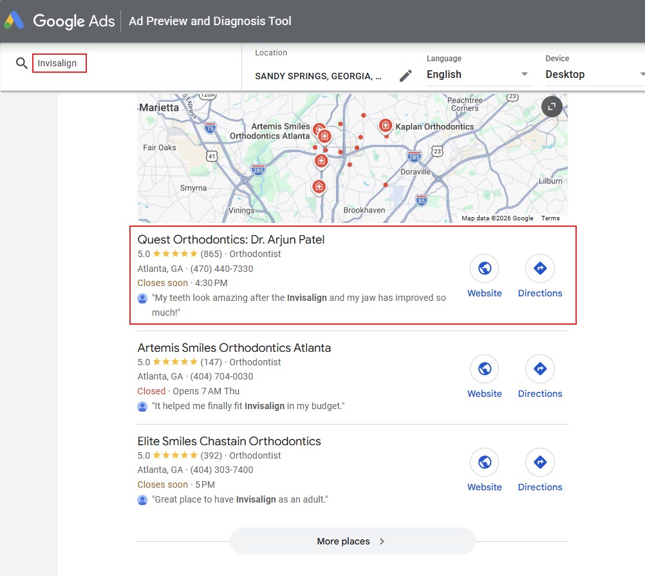Screen dimensions: 645x576
Task: Click the Quest Orthodontics: Dr. Arjun Patel title
Action: point(230,240)
